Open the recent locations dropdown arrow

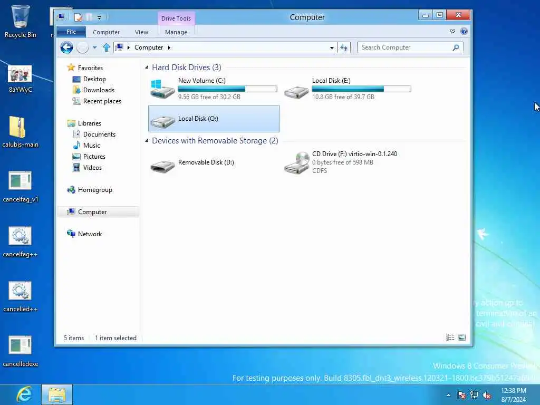[95, 47]
